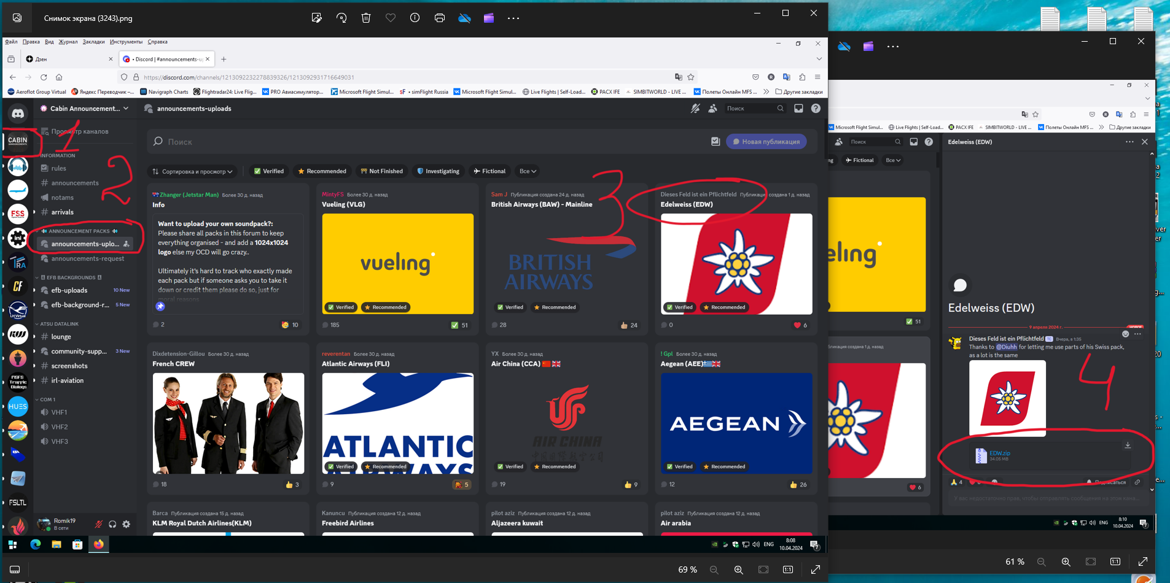Zoom out the back Photos window at 61 %
Image resolution: width=1170 pixels, height=583 pixels.
[1042, 562]
